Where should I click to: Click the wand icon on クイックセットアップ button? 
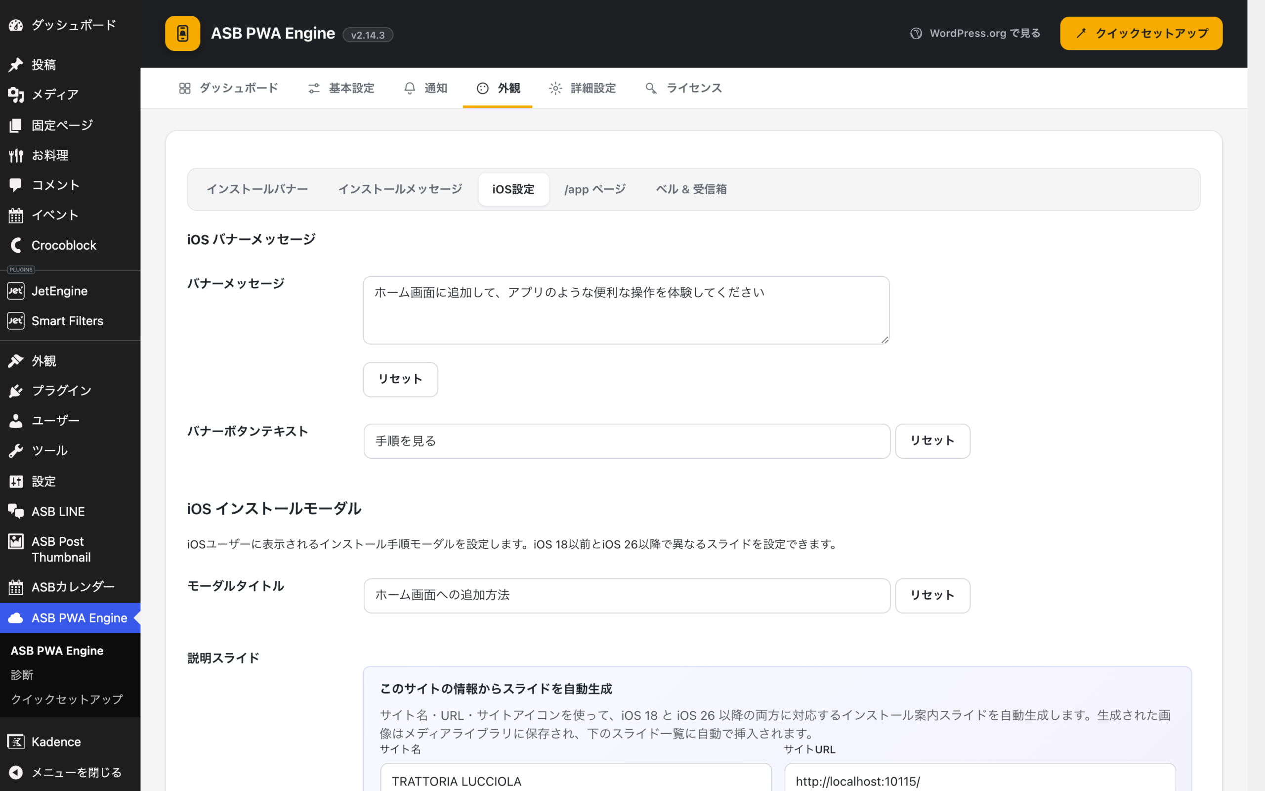[1081, 33]
